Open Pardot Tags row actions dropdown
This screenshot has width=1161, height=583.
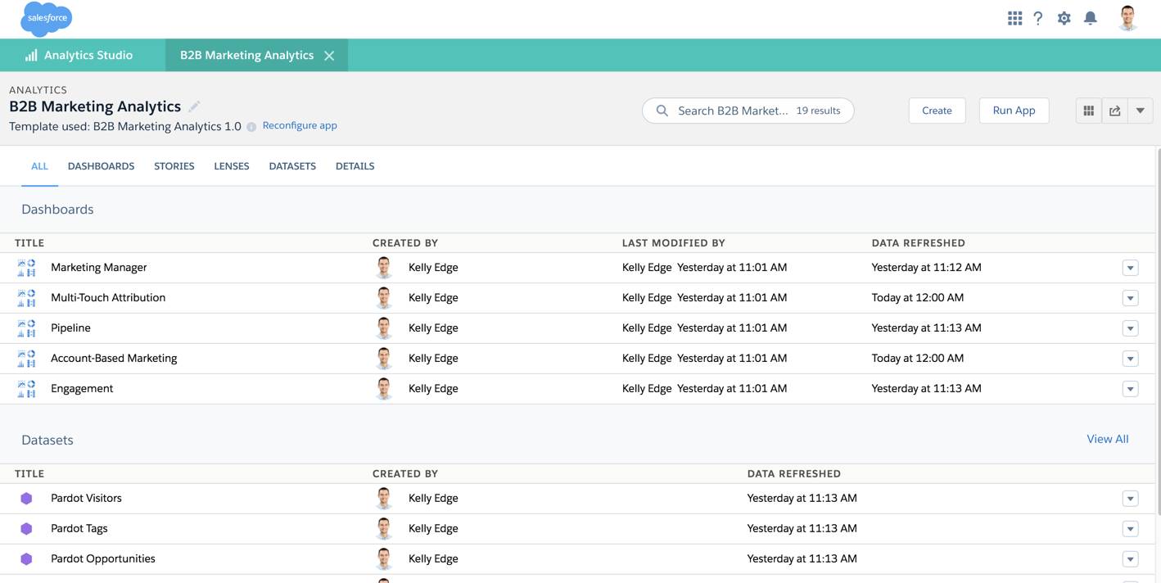click(x=1130, y=529)
